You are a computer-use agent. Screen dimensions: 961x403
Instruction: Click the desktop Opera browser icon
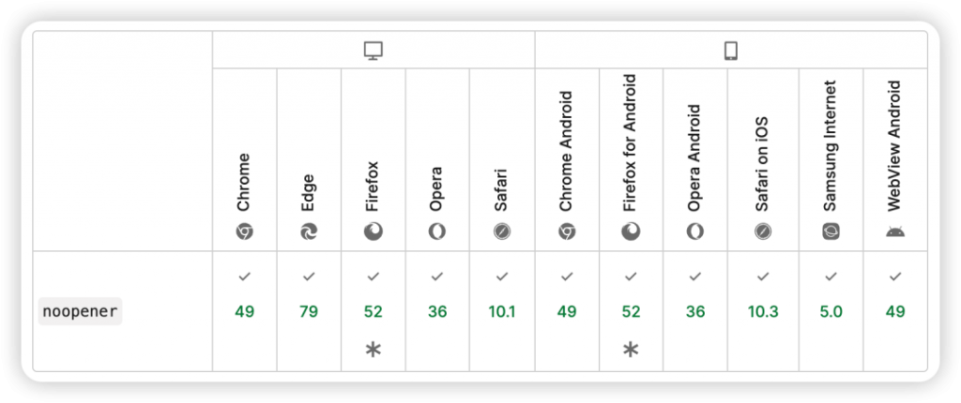point(437,231)
